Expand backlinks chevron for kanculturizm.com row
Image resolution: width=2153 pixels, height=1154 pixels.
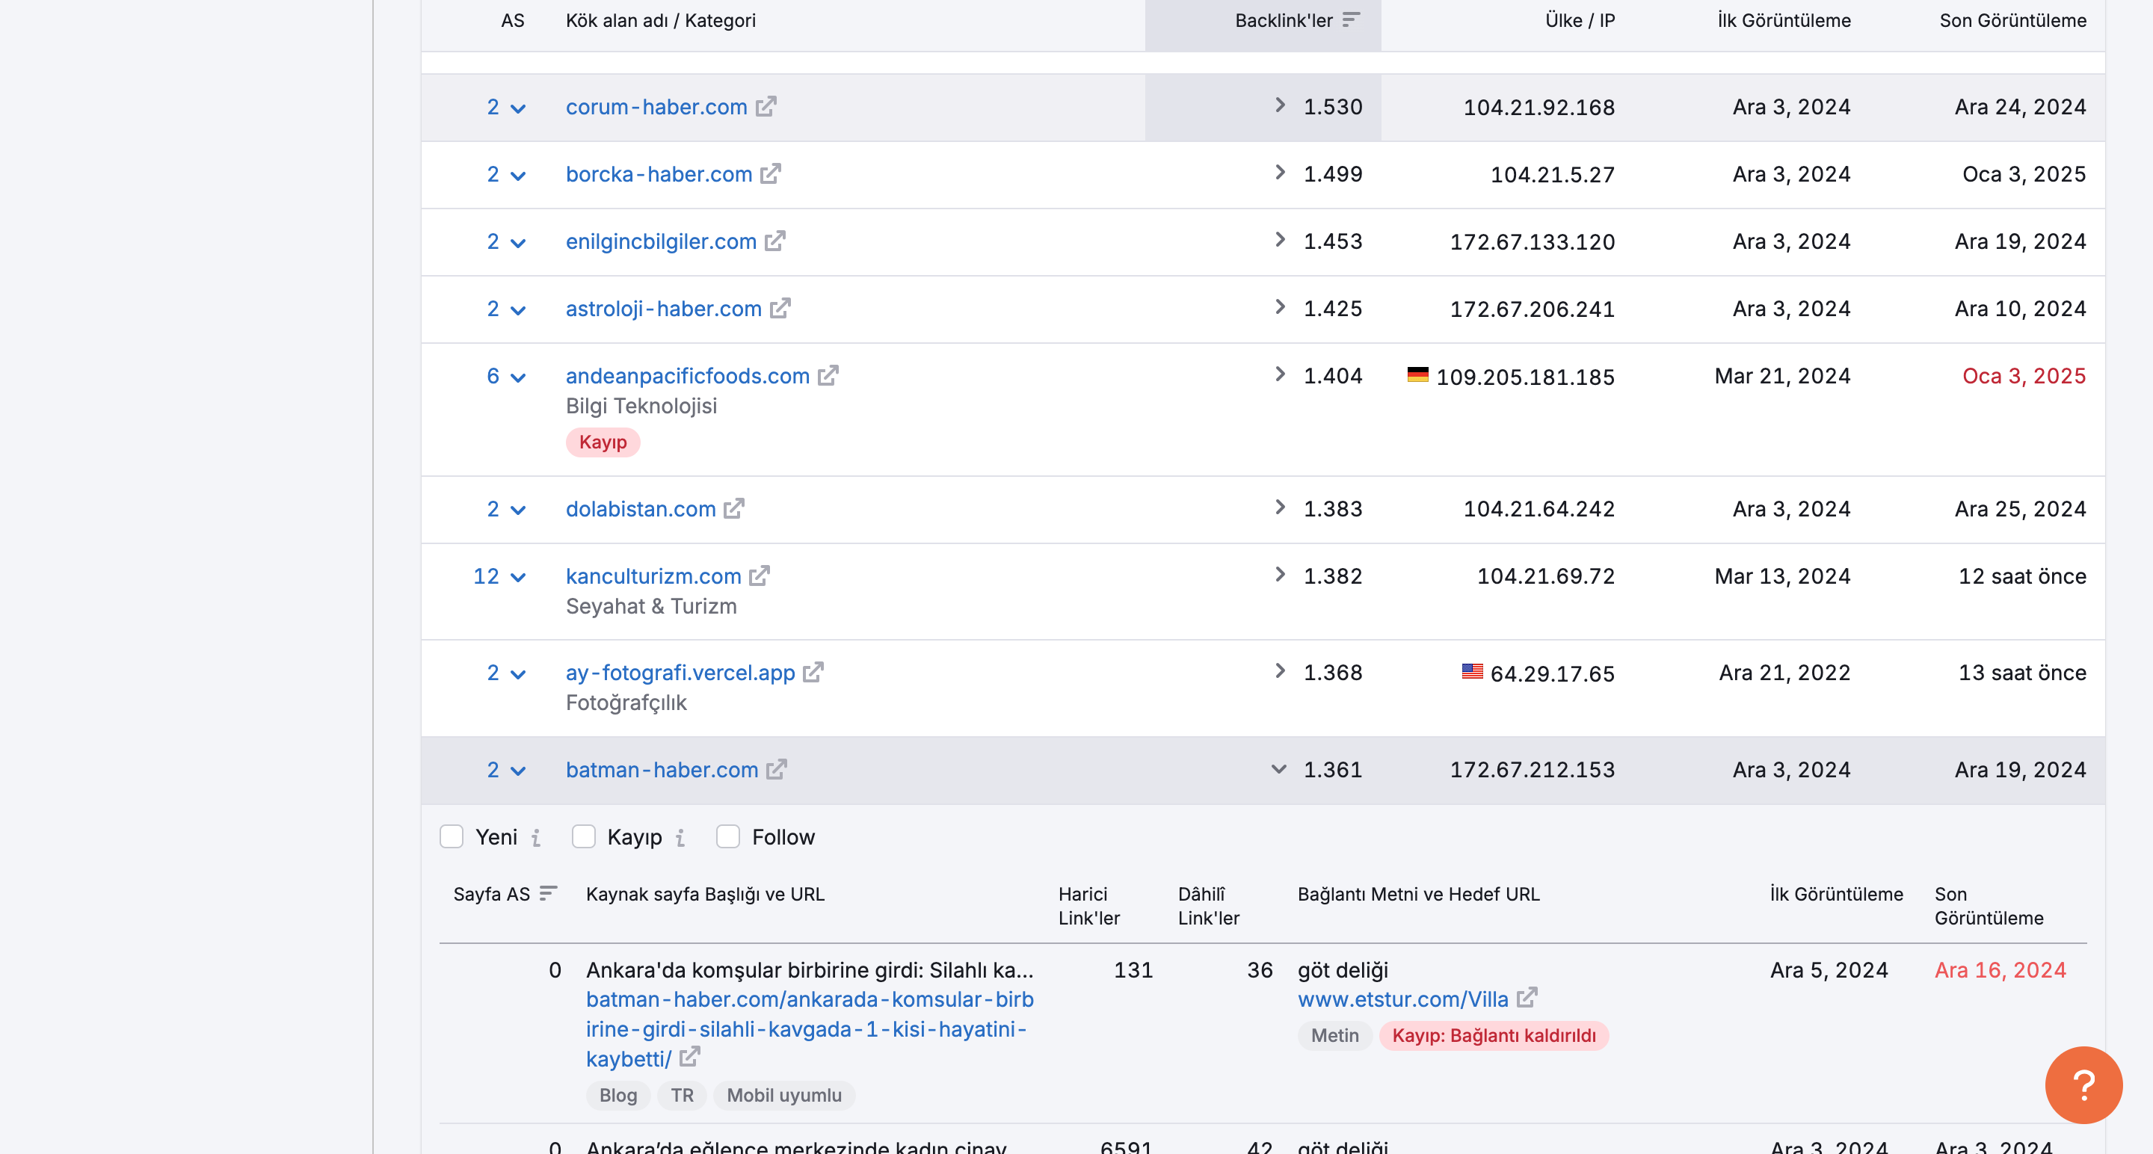tap(1280, 573)
